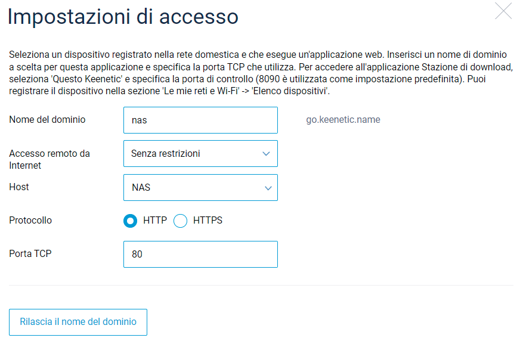Click the chevron beside Senza restrizioni
The height and width of the screenshot is (347, 514).
(x=267, y=154)
